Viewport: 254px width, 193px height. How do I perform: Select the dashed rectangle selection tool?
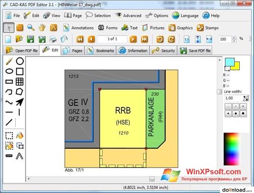pos(9,136)
